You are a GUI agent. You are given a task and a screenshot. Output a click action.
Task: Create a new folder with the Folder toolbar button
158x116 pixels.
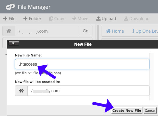32,19
